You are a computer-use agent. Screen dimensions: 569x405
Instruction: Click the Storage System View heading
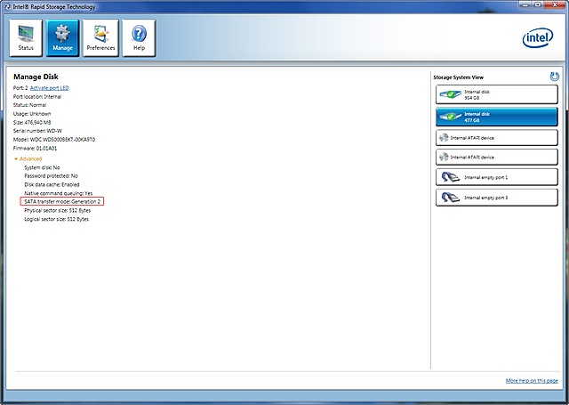pos(459,77)
